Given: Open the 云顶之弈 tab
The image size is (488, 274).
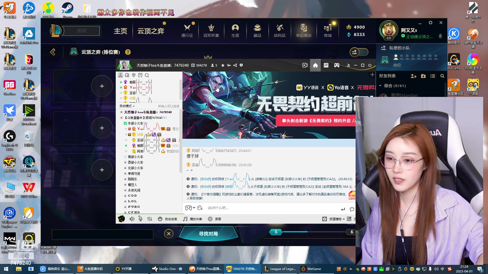Looking at the screenshot, I should click(x=151, y=31).
